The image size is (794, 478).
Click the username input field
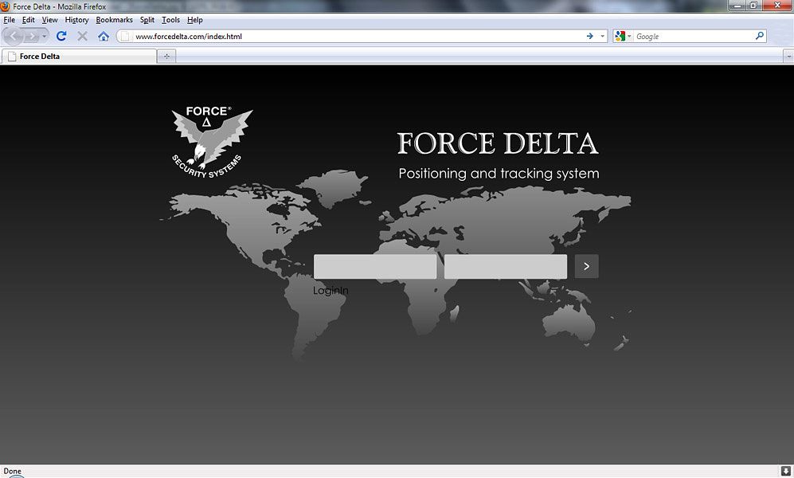click(374, 266)
